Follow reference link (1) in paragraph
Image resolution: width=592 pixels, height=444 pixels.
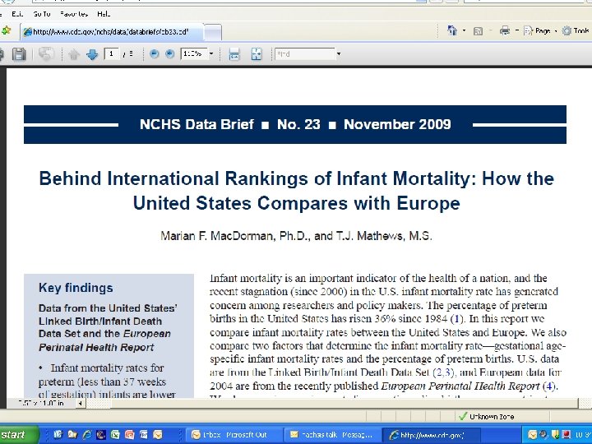click(457, 319)
